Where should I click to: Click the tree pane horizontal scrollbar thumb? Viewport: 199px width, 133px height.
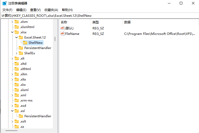[x=11, y=131]
